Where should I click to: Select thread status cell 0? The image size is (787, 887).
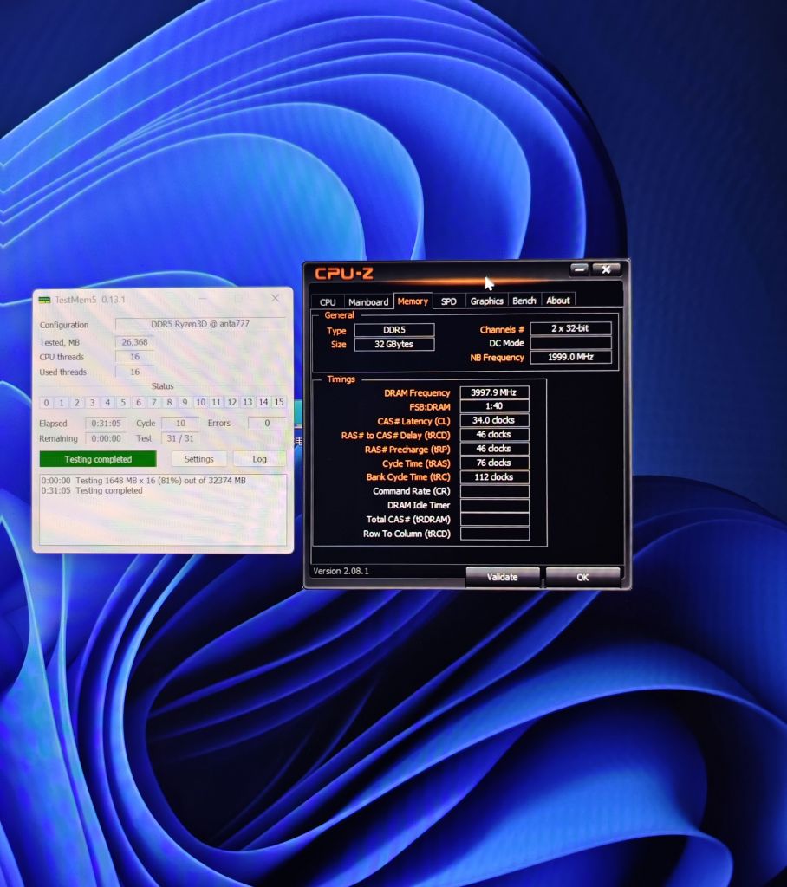click(47, 402)
